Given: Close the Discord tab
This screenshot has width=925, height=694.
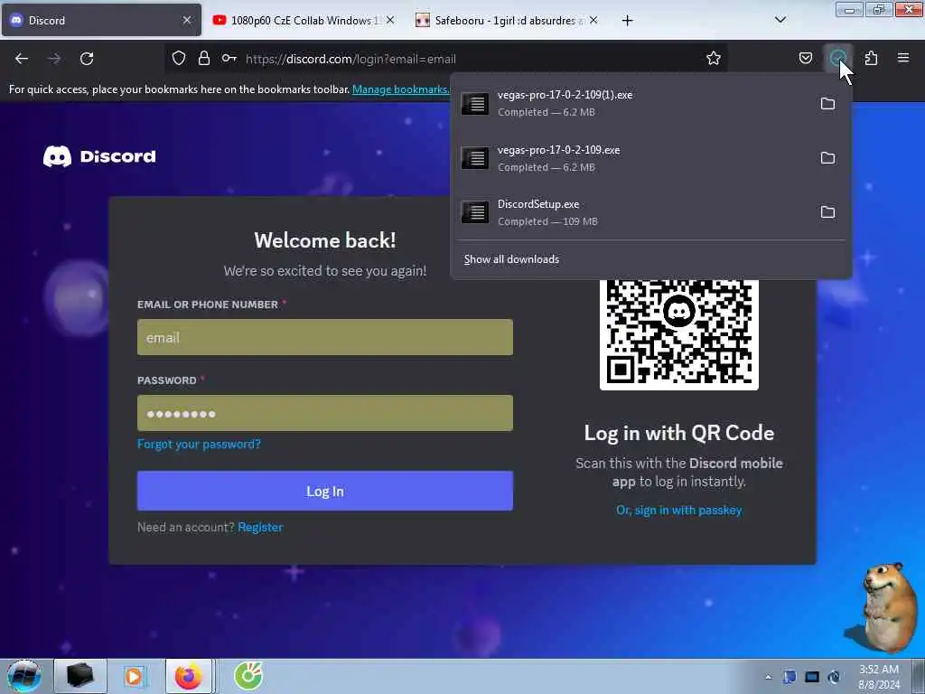Looking at the screenshot, I should tap(186, 20).
